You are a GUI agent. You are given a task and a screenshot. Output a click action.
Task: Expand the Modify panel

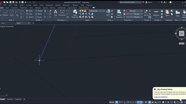[39, 20]
